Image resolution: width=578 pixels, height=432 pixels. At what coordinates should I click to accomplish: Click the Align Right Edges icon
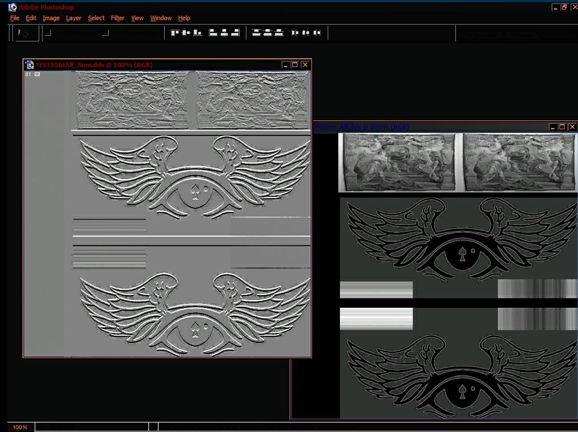click(235, 33)
